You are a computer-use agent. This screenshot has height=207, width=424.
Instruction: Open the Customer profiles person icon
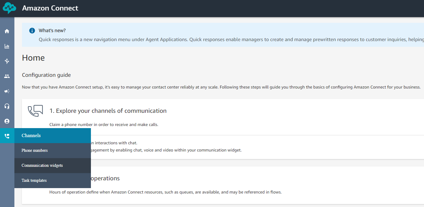click(x=7, y=121)
